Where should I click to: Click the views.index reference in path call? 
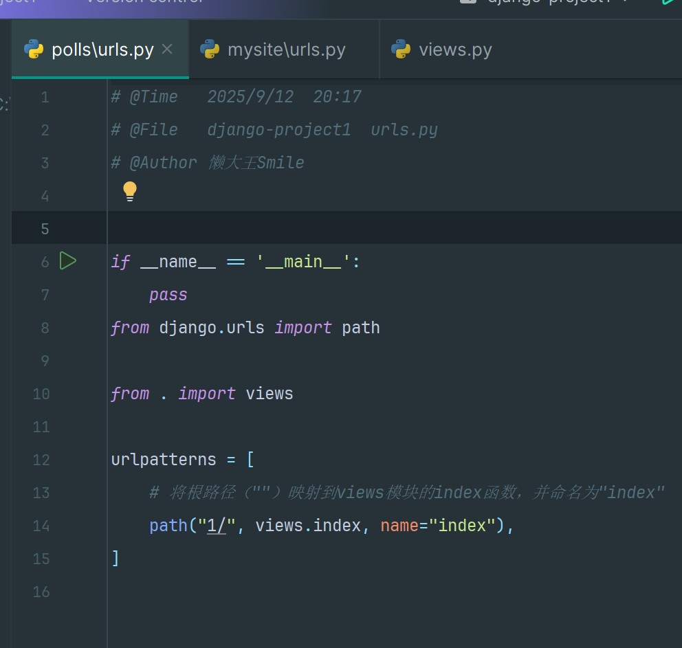pos(308,526)
